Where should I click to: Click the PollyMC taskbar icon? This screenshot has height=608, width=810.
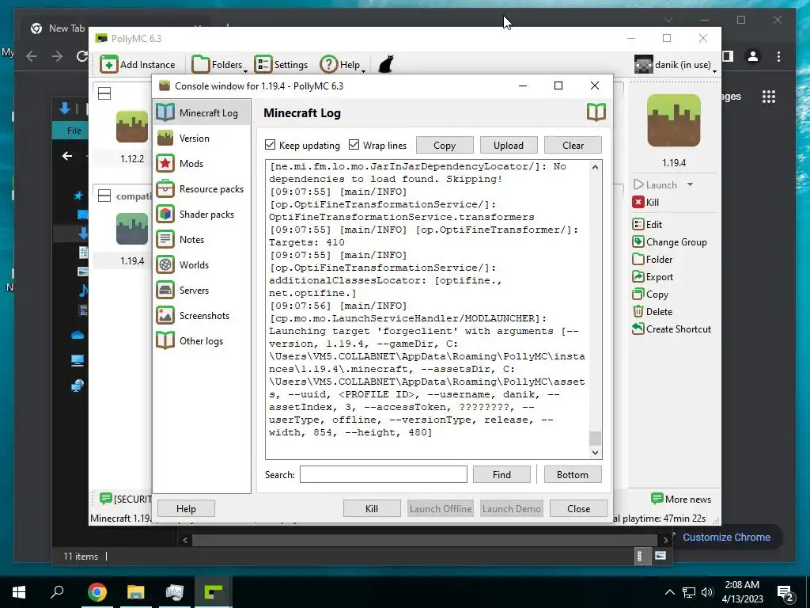click(214, 592)
